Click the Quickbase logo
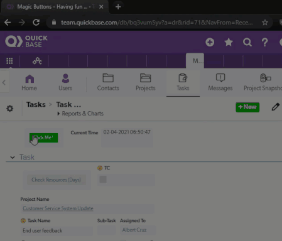 (x=26, y=41)
